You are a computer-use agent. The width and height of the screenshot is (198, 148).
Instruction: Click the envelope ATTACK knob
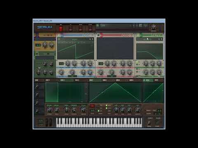coord(49,109)
